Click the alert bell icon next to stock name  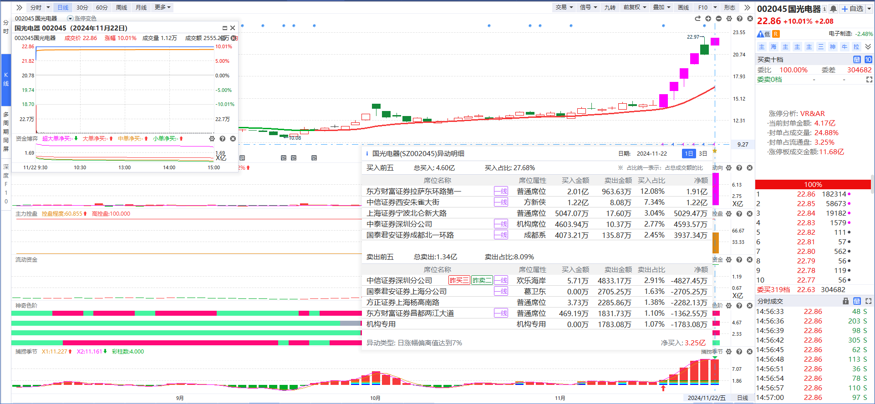(833, 9)
